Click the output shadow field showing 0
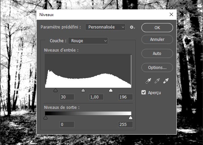This screenshot has height=145, width=203. pyautogui.click(x=67, y=124)
